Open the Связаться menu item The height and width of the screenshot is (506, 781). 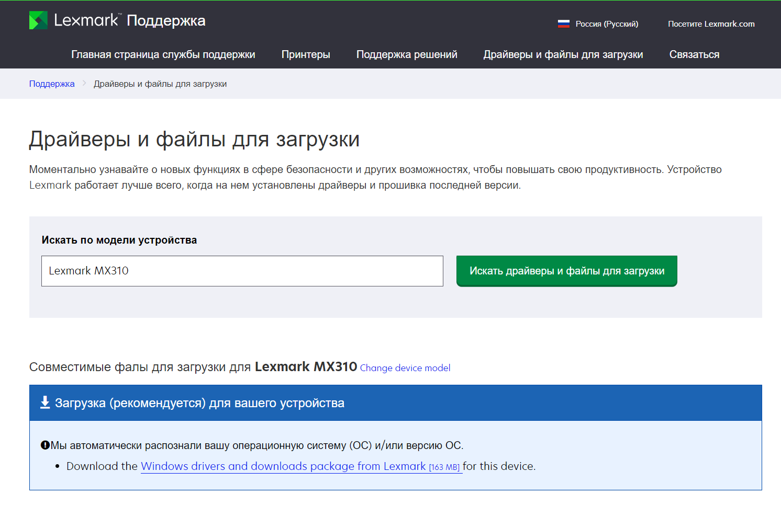tap(694, 54)
